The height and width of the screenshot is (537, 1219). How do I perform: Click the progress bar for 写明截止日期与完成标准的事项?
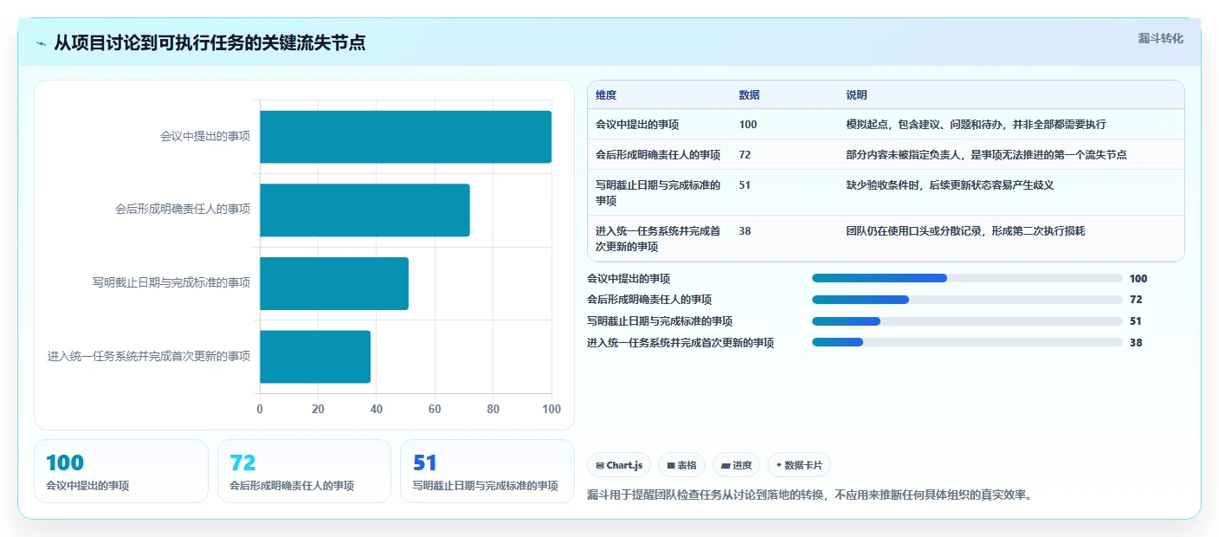tap(967, 321)
